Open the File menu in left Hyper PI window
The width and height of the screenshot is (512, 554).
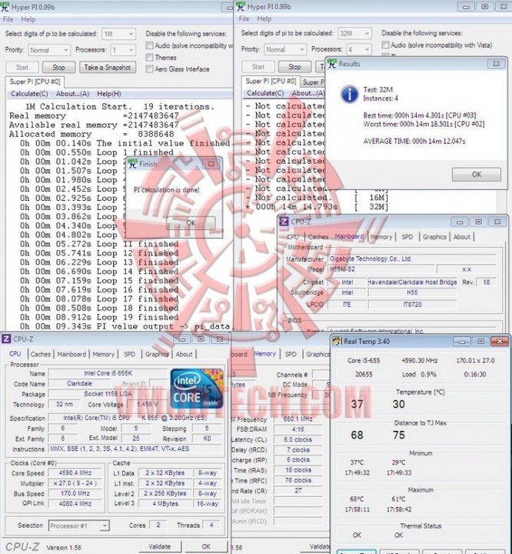click(8, 19)
